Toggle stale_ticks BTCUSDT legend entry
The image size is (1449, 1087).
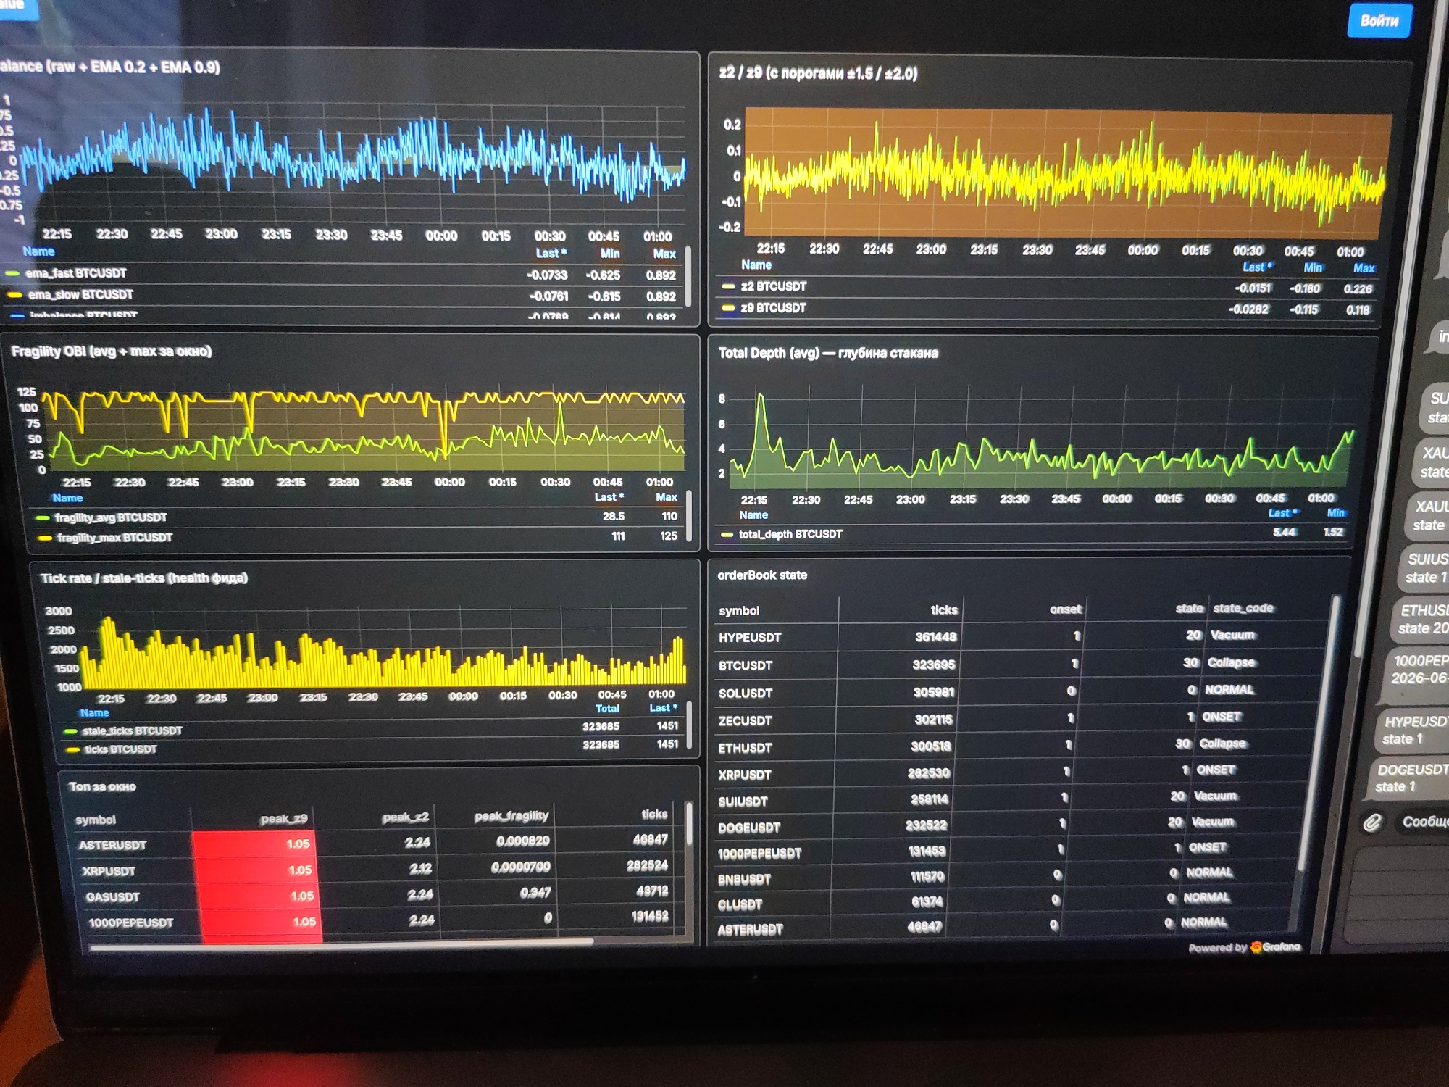tap(132, 730)
